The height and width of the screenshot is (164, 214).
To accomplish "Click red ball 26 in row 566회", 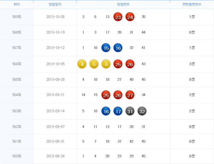I will (x=130, y=64).
